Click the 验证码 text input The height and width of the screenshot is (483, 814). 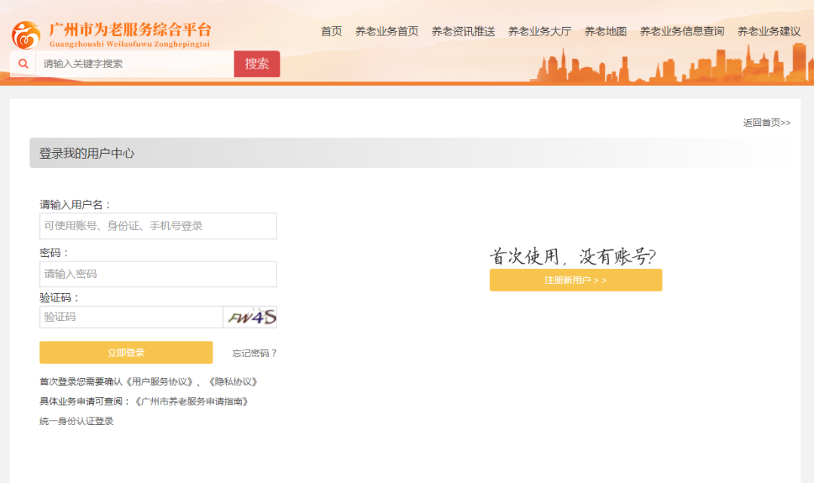click(x=131, y=317)
